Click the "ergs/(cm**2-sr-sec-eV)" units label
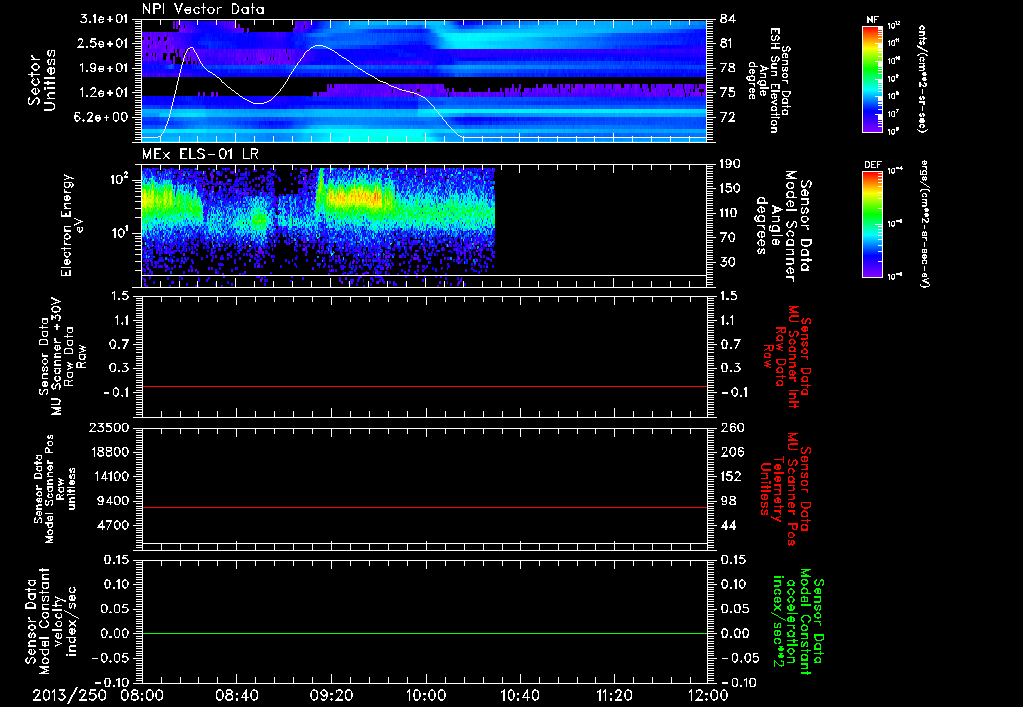 coord(924,223)
